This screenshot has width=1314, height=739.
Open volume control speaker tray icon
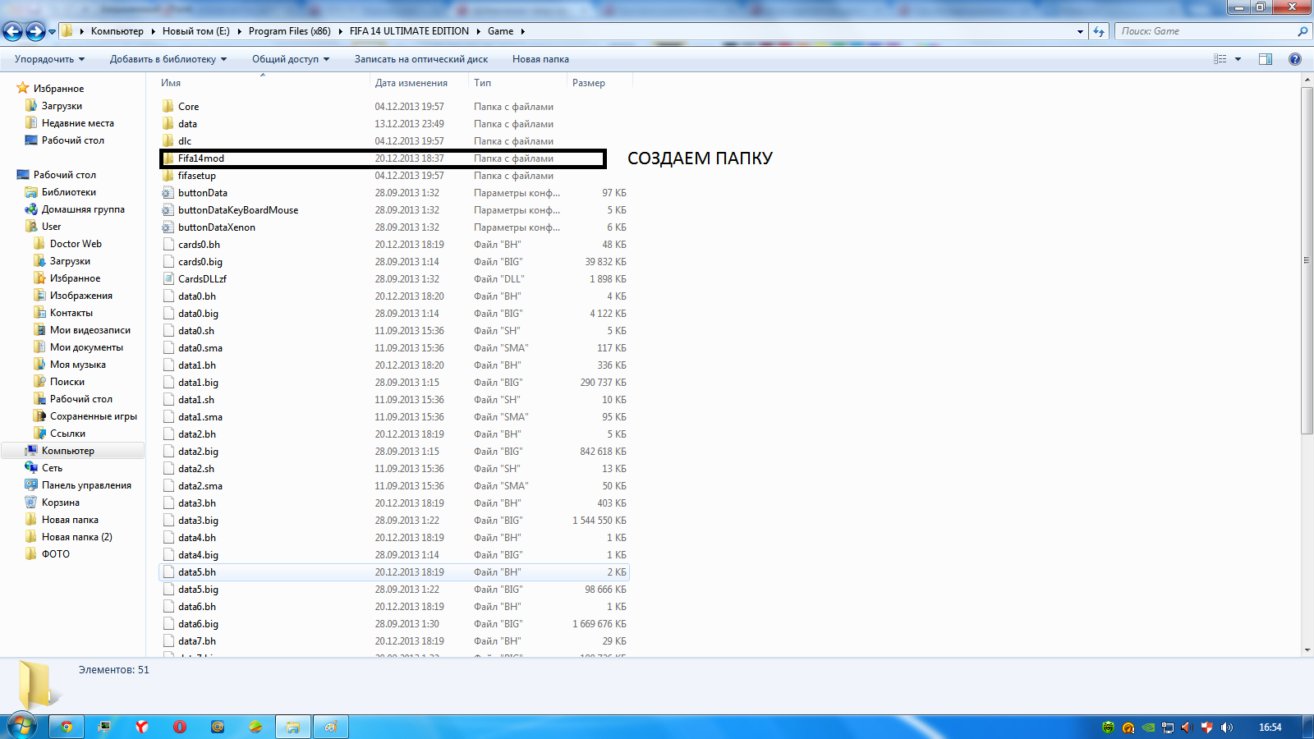click(1226, 728)
